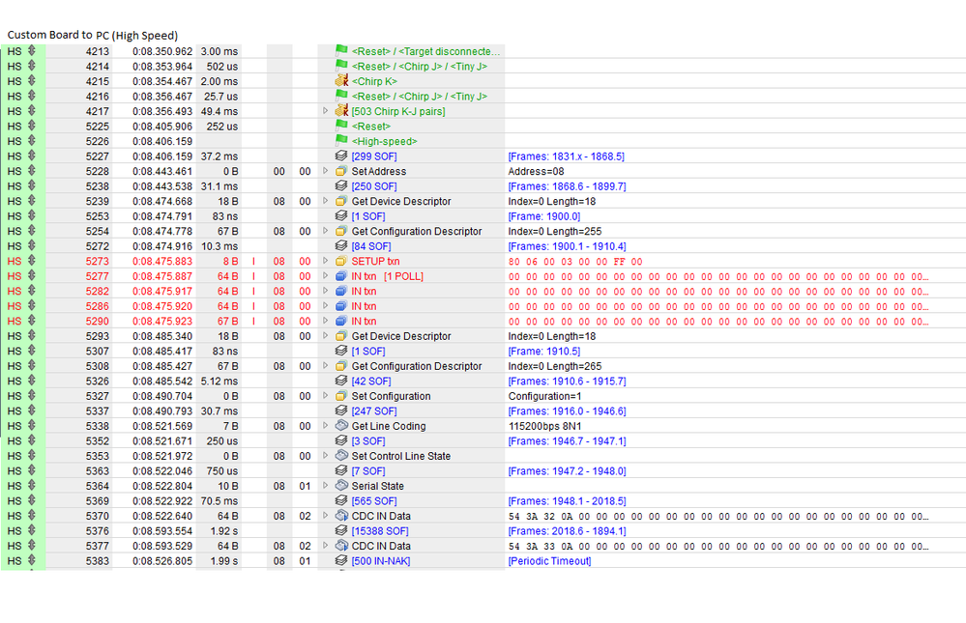Click the CDC IN Data icon in row 5377
Screen dimensions: 966x623
tap(341, 546)
